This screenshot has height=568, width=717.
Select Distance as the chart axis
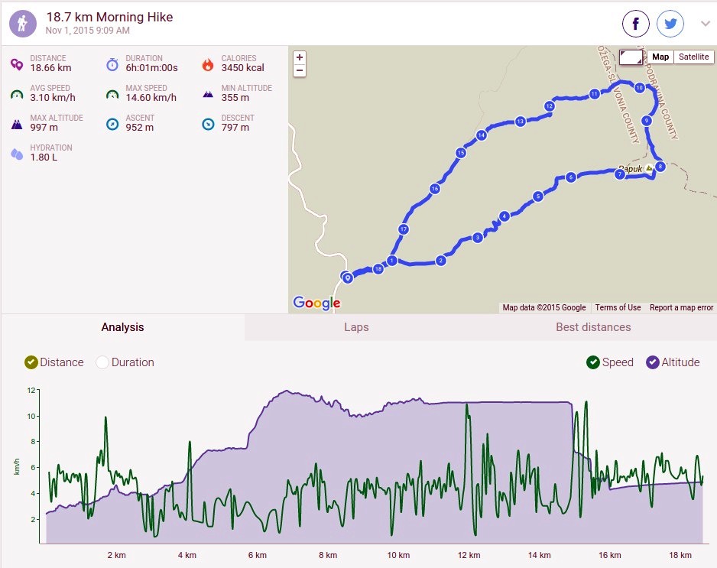(54, 362)
